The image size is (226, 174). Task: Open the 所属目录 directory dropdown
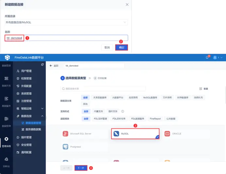(66, 22)
